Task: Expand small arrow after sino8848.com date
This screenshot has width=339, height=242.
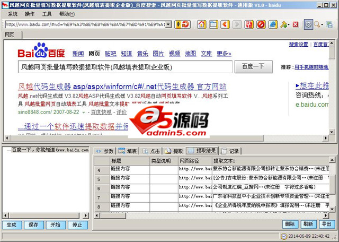Action: click(84, 113)
